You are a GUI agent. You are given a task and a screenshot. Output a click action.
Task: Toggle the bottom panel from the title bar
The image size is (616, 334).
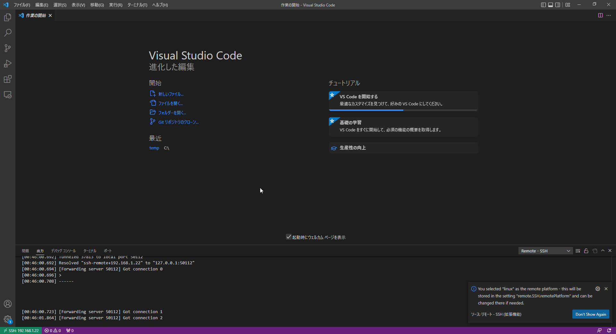coord(551,5)
